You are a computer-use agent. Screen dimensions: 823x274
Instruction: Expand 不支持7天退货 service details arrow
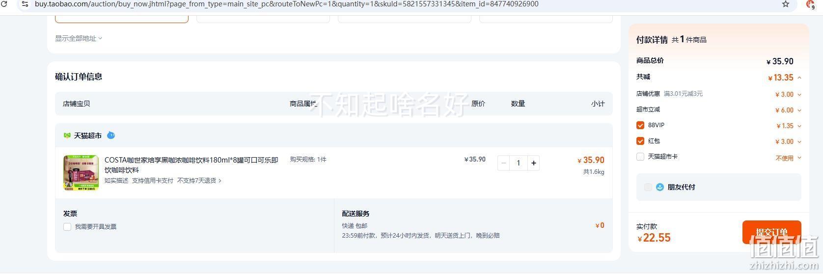pos(219,181)
